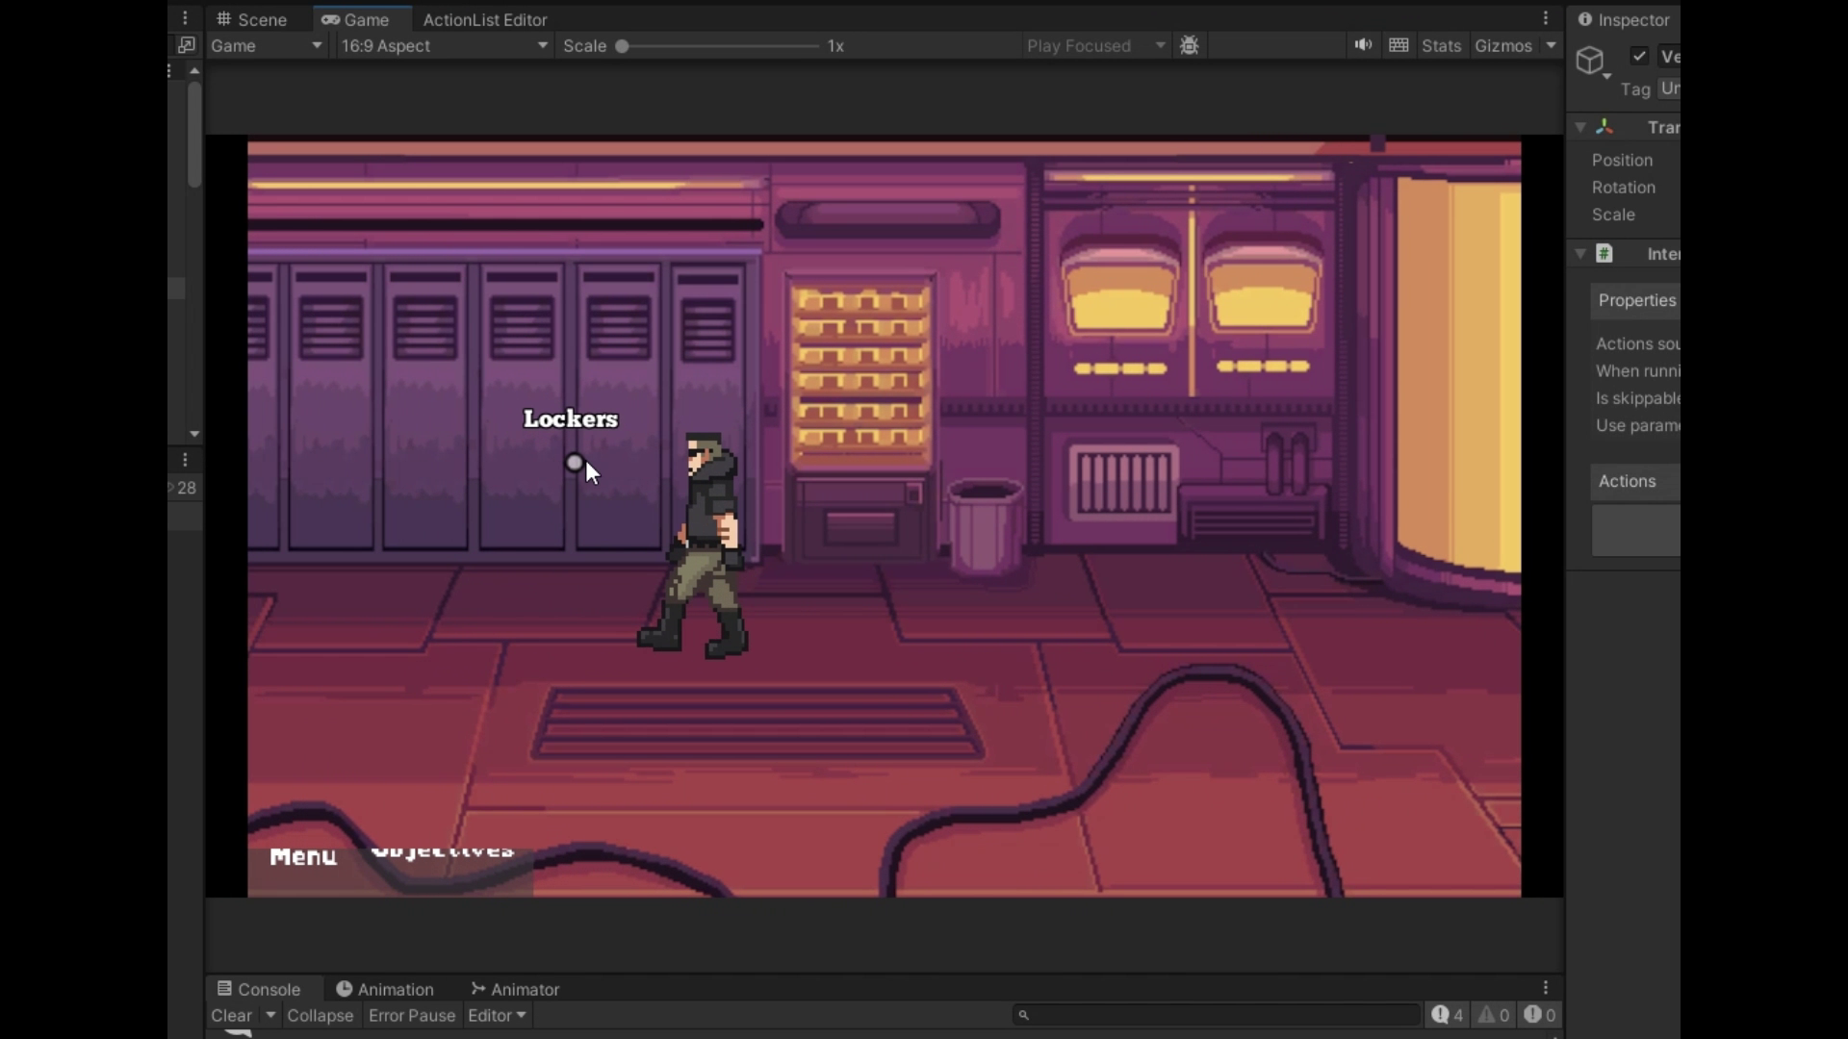The image size is (1848, 1039).
Task: Select the Position label
Action: click(x=1622, y=160)
